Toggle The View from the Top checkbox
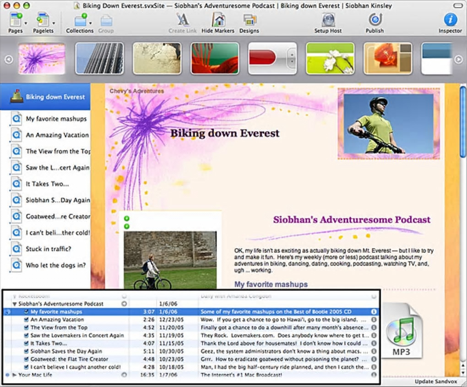This screenshot has height=387, width=467. click(x=26, y=327)
